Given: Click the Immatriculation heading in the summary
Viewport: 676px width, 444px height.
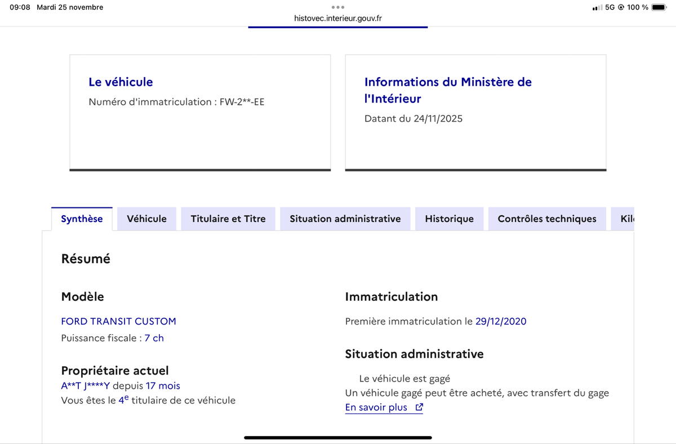Looking at the screenshot, I should tap(392, 296).
